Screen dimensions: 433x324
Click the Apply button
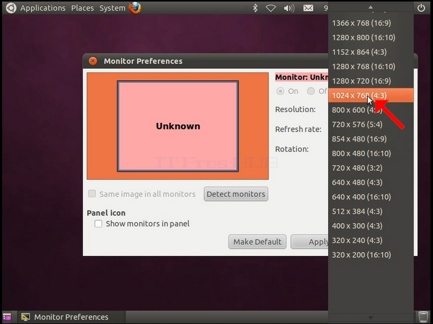[x=310, y=242]
